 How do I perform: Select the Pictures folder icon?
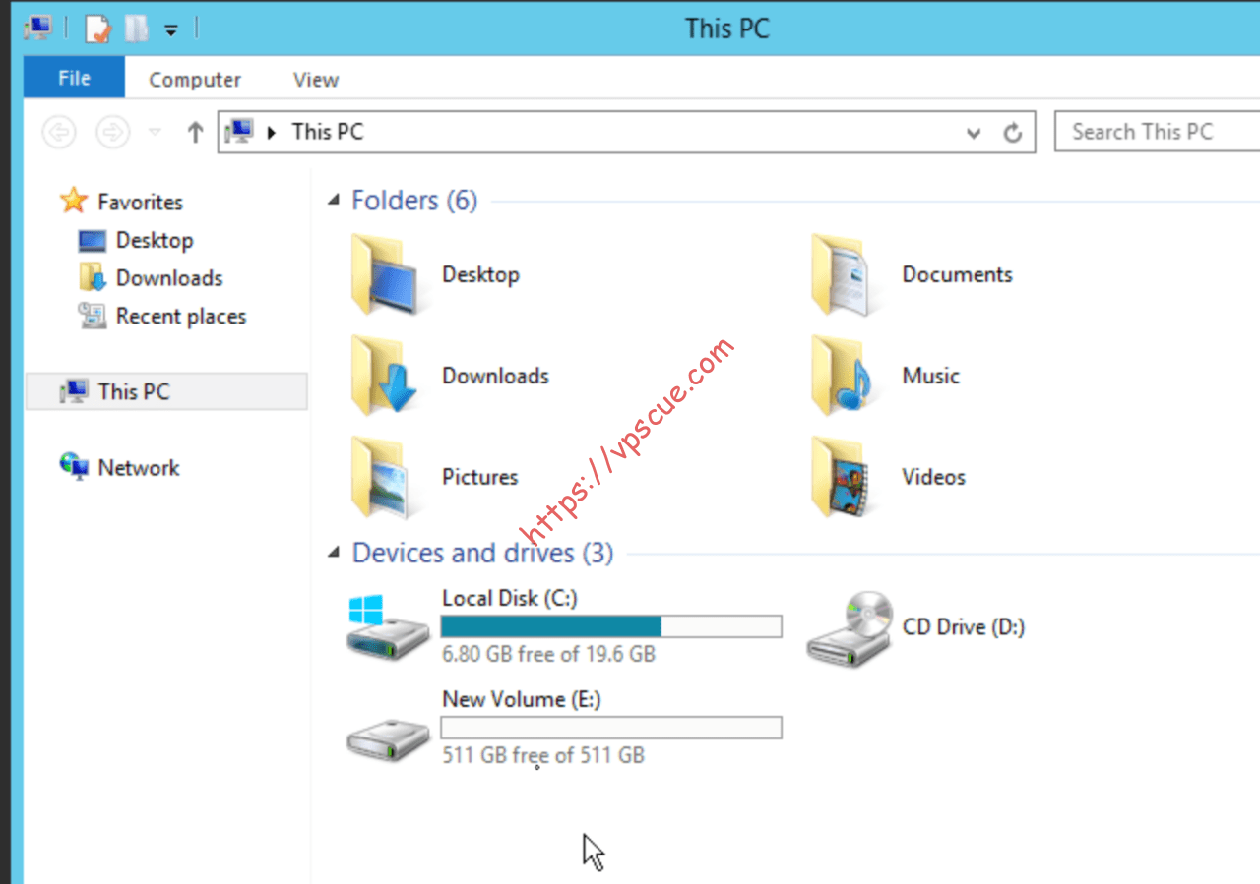(x=384, y=477)
